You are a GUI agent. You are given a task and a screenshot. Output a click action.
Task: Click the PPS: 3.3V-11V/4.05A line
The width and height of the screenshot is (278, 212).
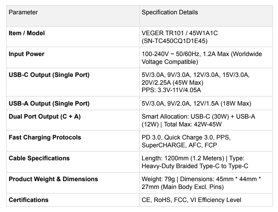point(171,90)
